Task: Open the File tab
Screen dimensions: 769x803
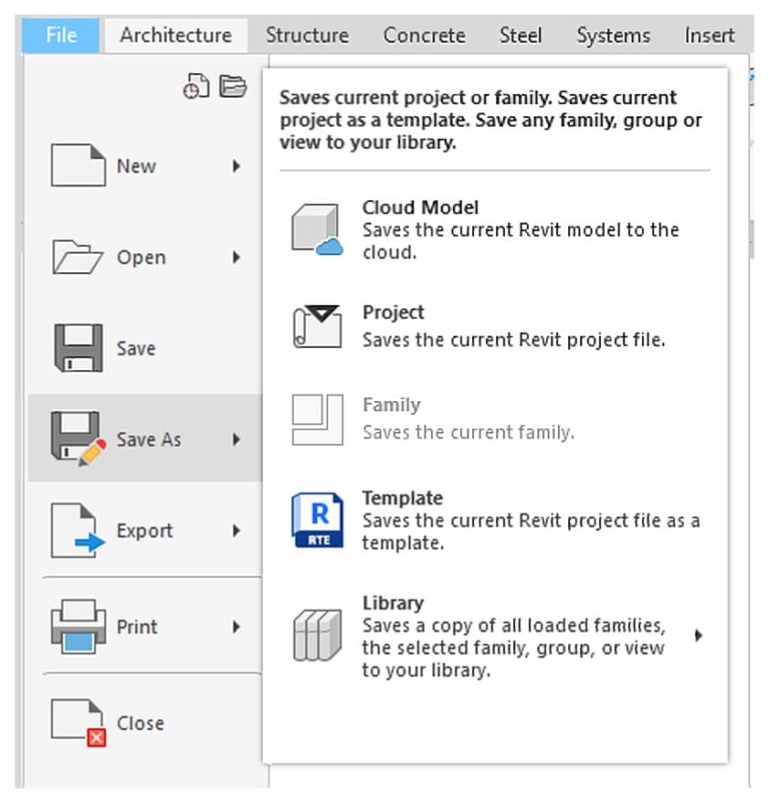Action: (x=60, y=36)
